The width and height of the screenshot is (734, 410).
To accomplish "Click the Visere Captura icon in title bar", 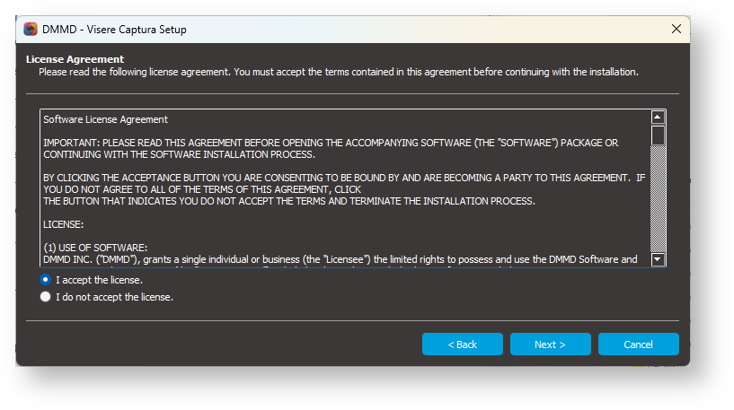I will coord(31,29).
